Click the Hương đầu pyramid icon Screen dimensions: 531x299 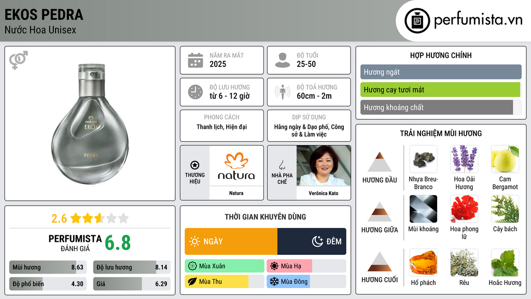380,162
